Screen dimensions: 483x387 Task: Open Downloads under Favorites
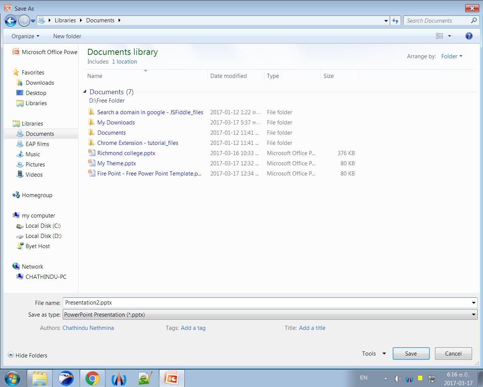pyautogui.click(x=35, y=83)
